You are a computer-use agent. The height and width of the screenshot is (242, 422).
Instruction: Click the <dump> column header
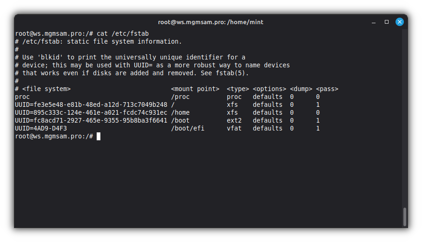(x=301, y=89)
